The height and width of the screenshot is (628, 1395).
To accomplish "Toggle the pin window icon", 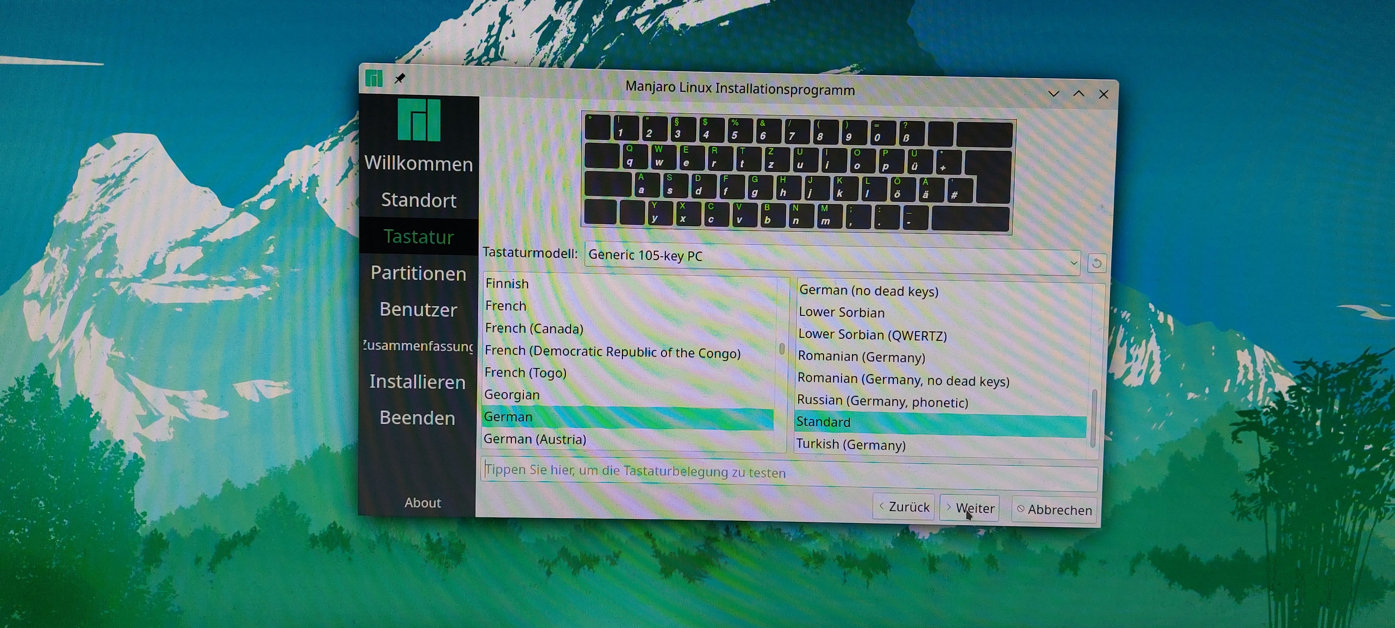I will pyautogui.click(x=400, y=79).
